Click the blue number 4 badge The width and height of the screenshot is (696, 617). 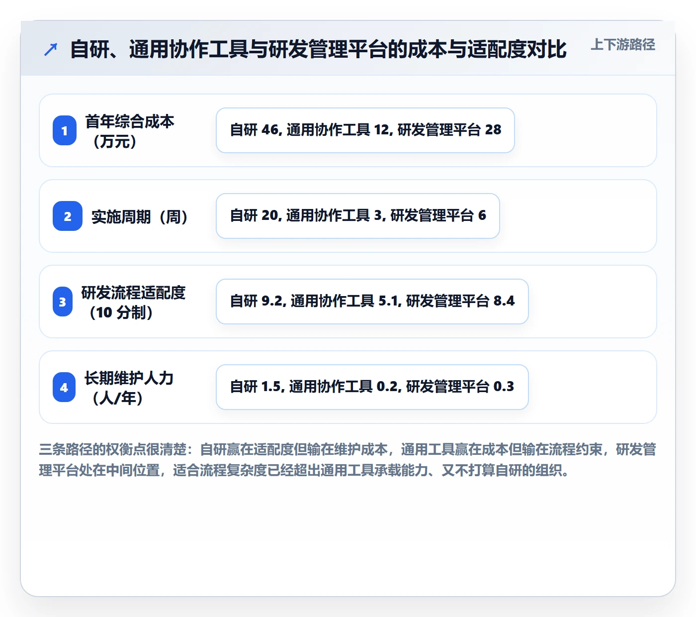tap(64, 387)
